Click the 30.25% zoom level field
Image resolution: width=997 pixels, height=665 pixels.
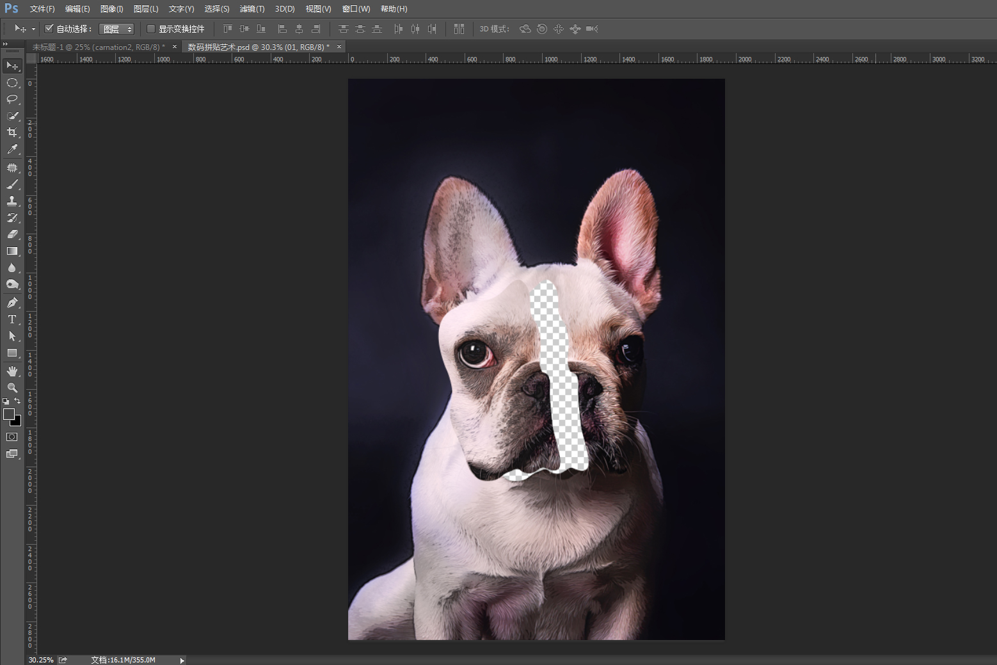[x=41, y=660]
